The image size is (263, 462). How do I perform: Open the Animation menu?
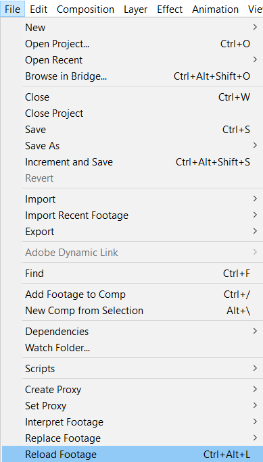pos(215,9)
